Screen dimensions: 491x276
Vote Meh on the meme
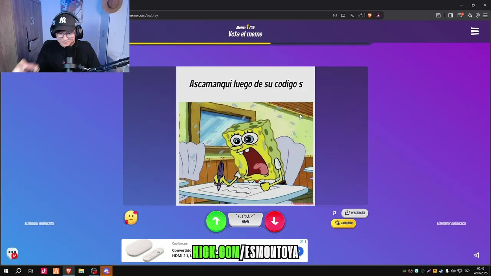(245, 219)
